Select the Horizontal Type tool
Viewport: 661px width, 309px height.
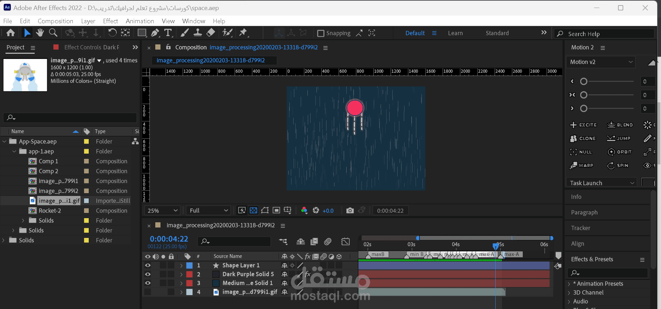click(x=168, y=33)
